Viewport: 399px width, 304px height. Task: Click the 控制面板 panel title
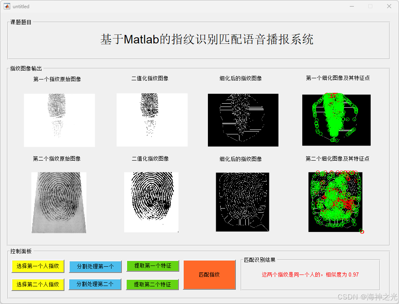[x=21, y=252]
